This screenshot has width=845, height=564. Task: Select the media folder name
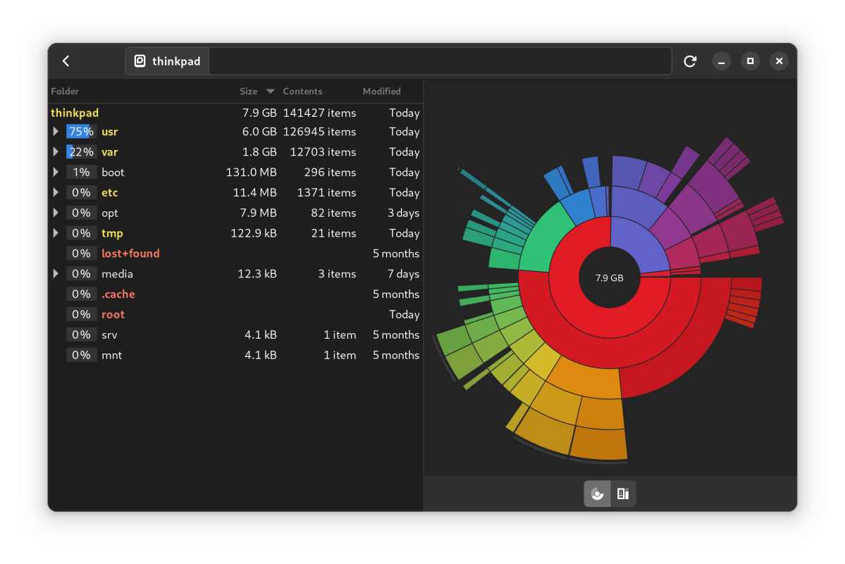[x=117, y=274]
